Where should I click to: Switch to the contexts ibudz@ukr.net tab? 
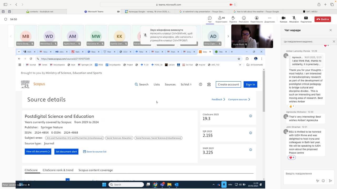39,12
